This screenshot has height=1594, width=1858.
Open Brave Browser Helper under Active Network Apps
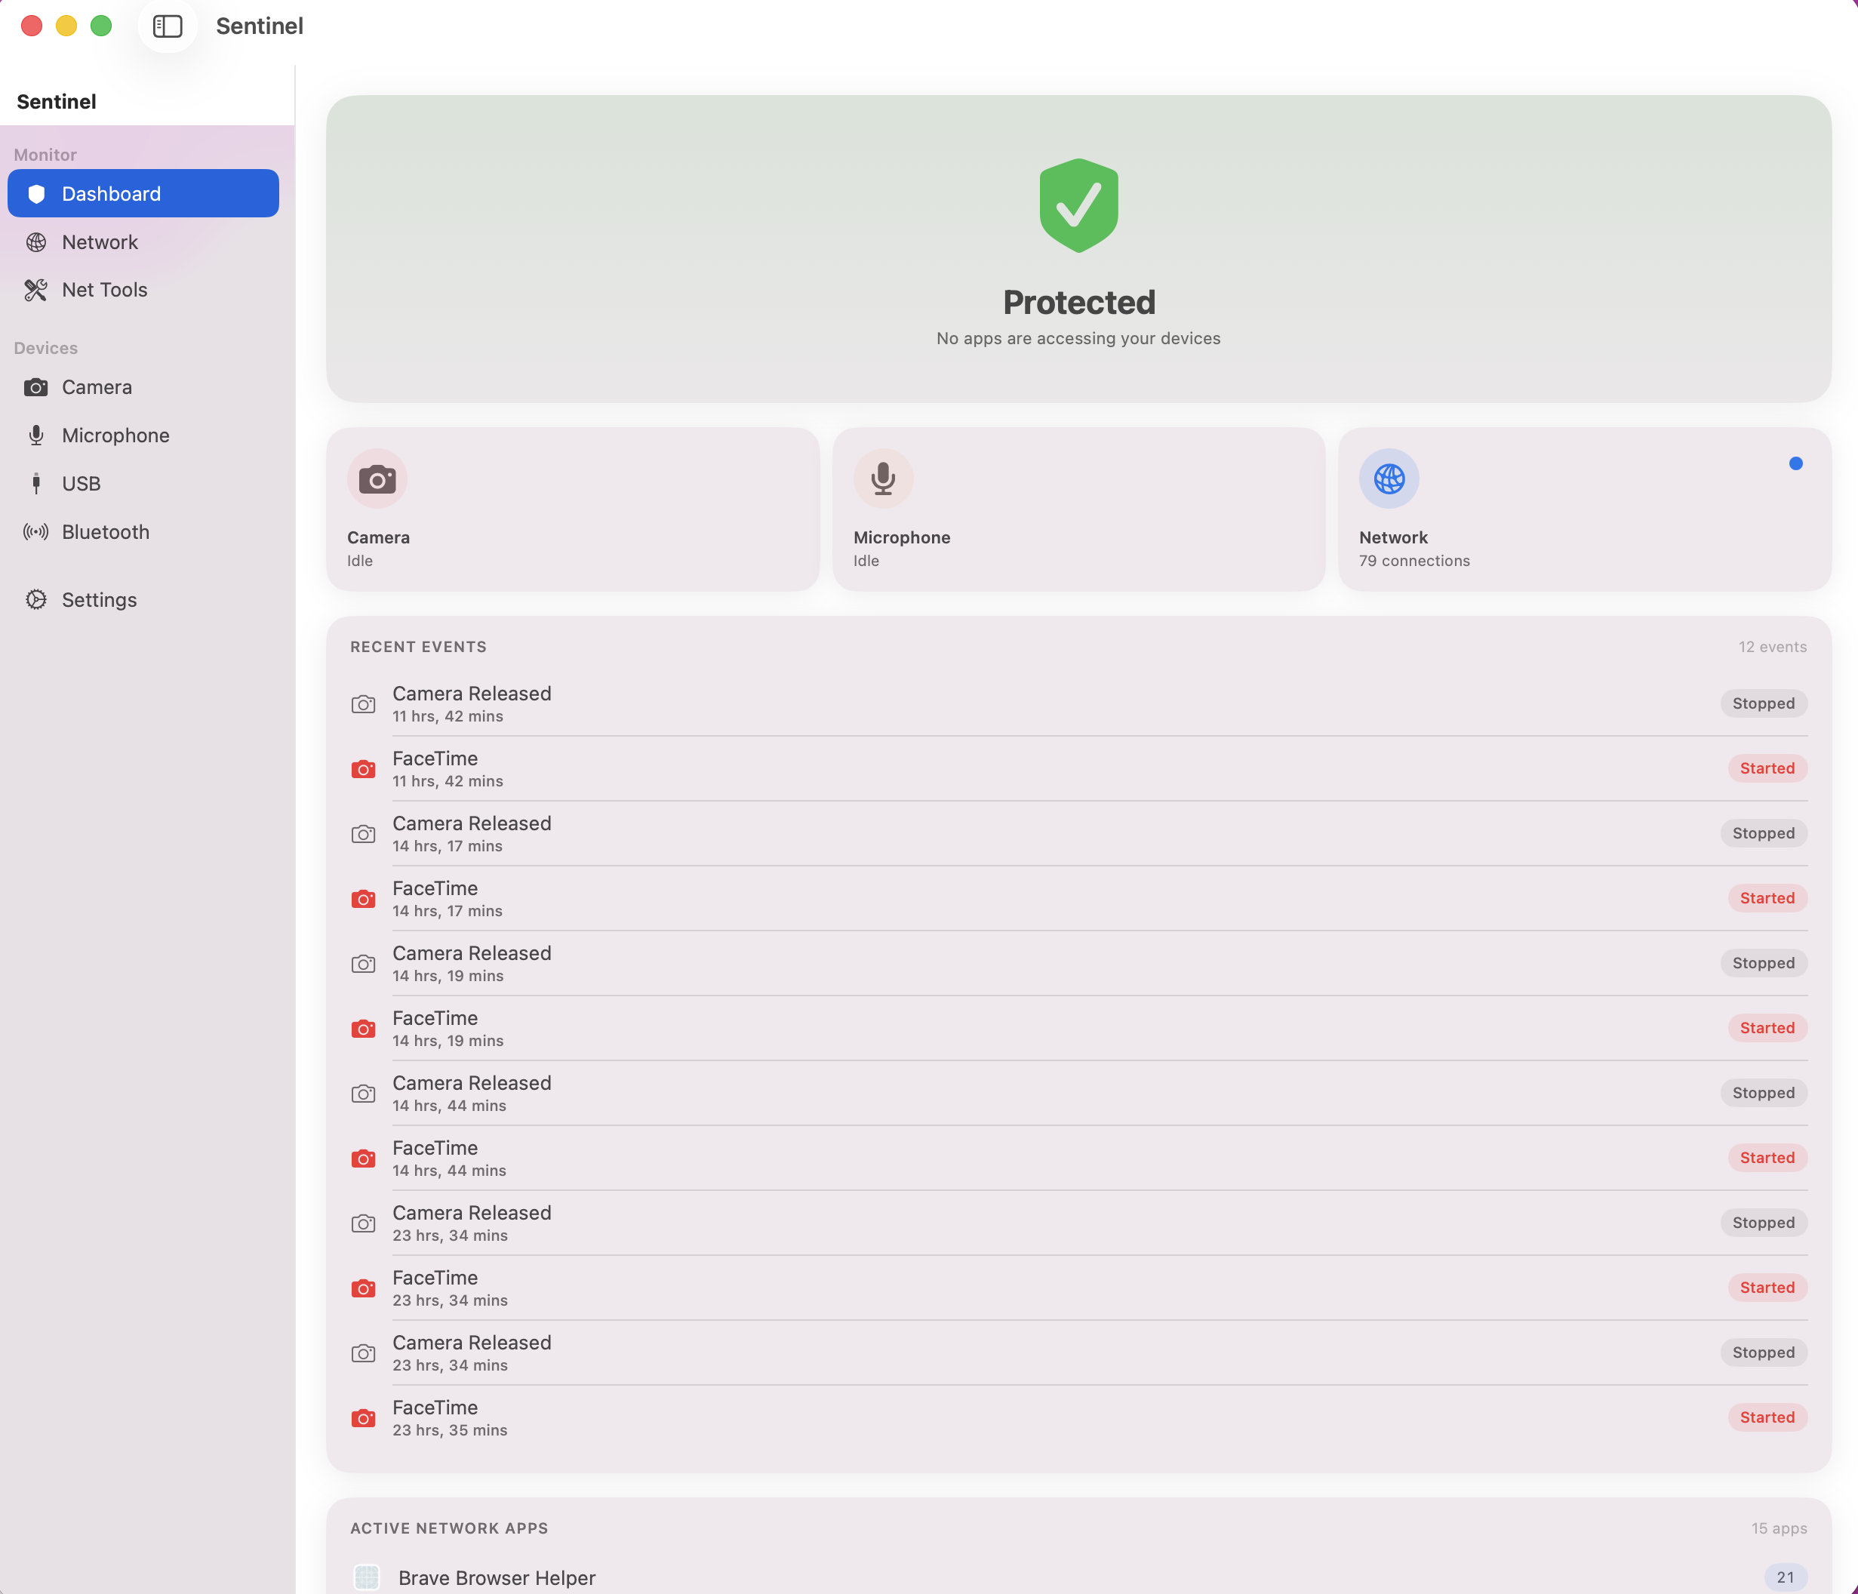pyautogui.click(x=497, y=1577)
